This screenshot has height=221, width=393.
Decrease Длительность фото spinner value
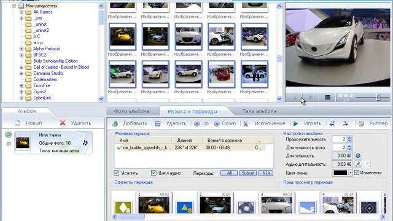(x=349, y=149)
